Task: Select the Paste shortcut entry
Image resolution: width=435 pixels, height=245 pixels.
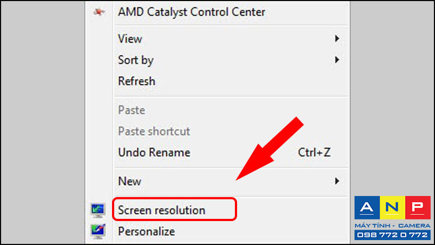Action: pos(154,131)
